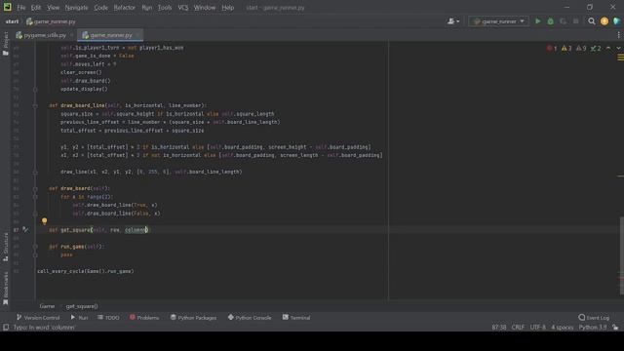
Task: Open the Bookmarks tool window sidebar
Action: 6,289
